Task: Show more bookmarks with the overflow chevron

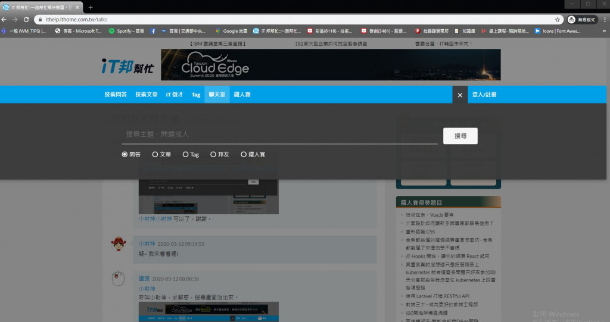Action: pos(605,31)
